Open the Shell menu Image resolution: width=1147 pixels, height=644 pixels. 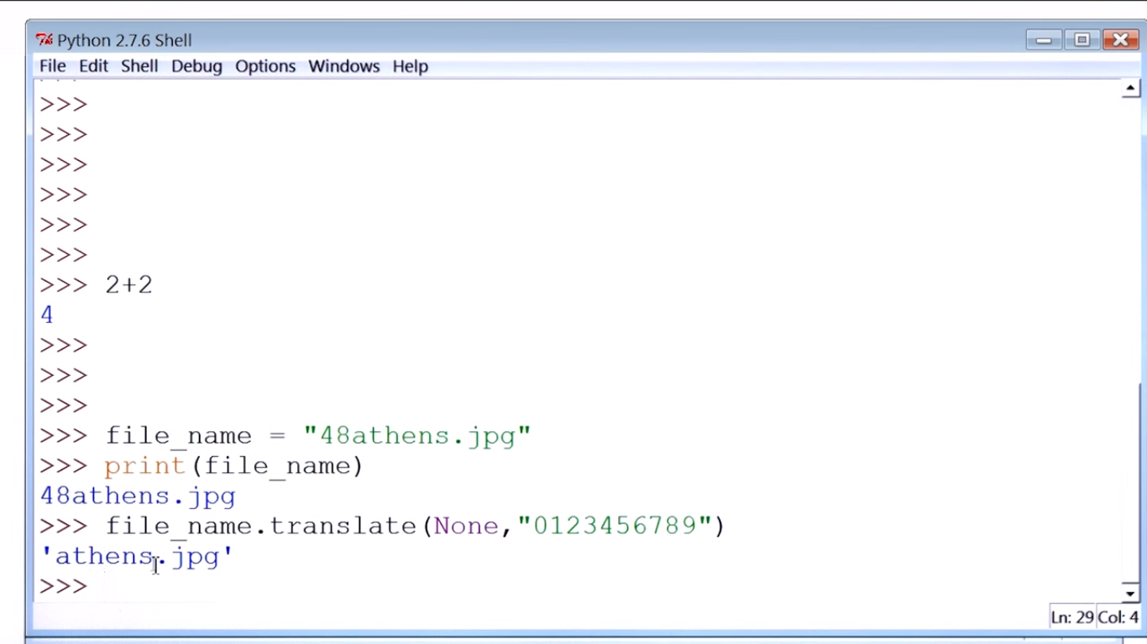(139, 66)
